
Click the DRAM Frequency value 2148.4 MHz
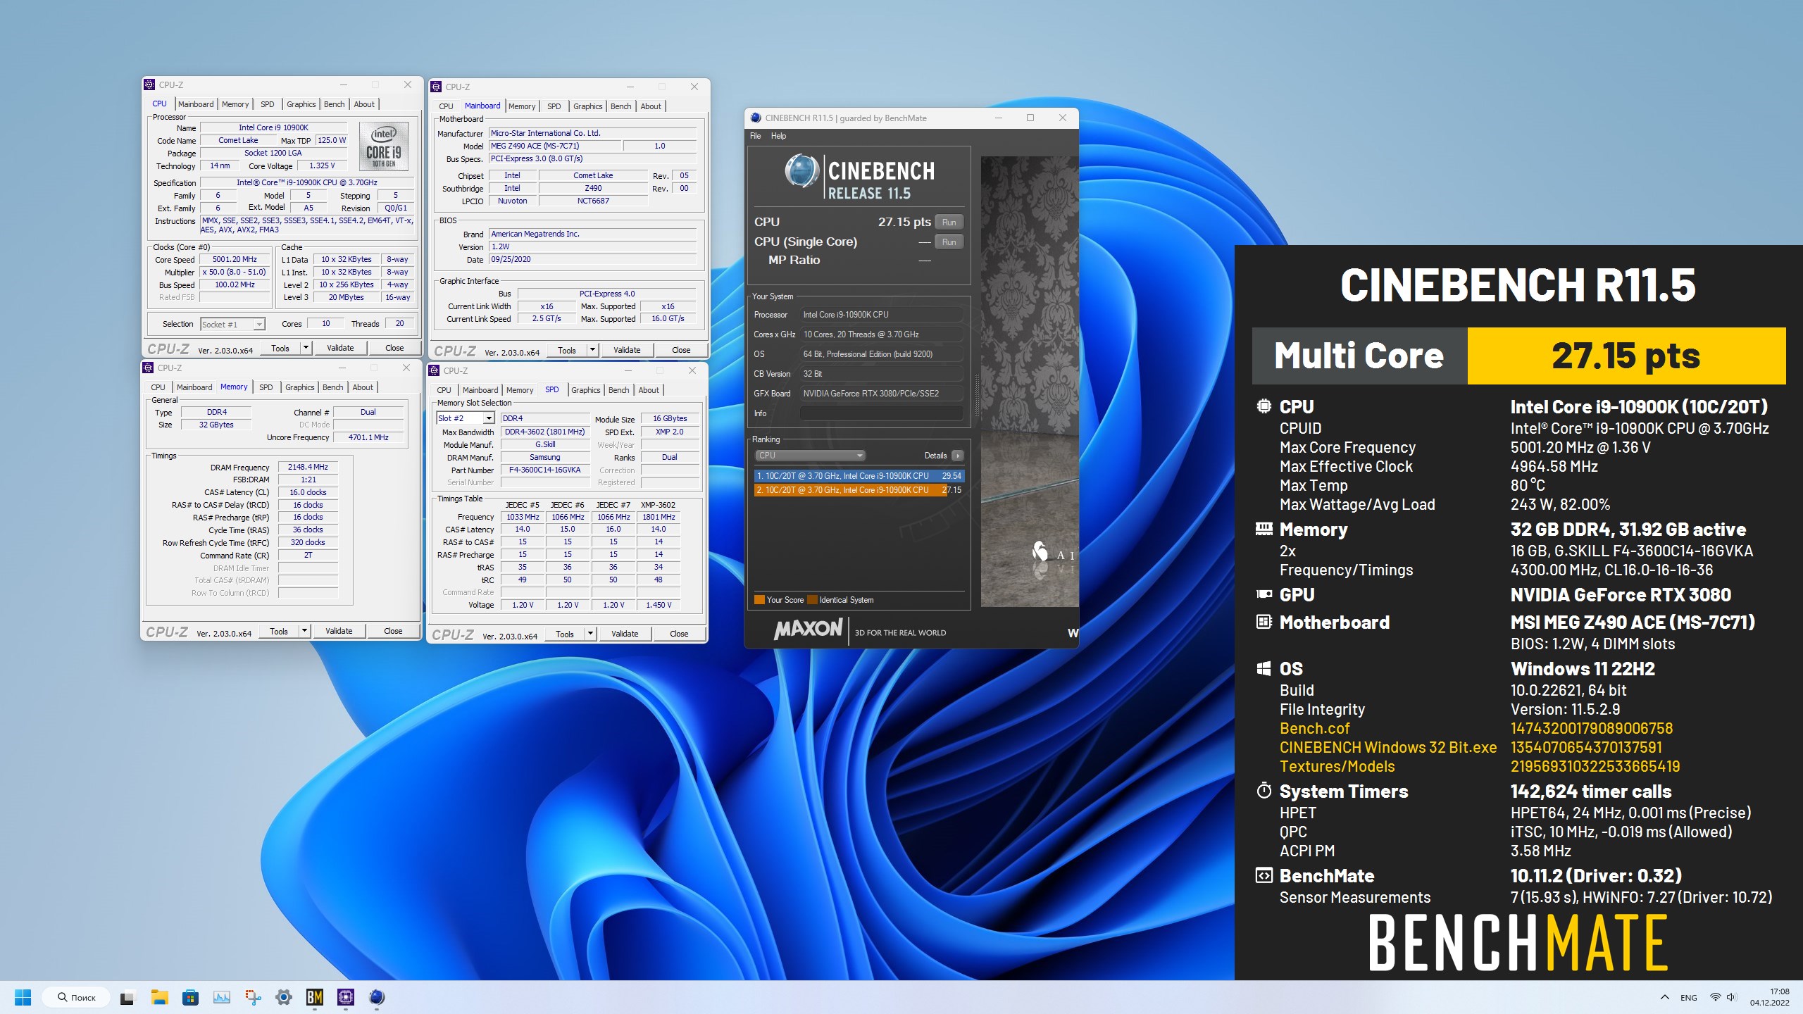pos(308,467)
